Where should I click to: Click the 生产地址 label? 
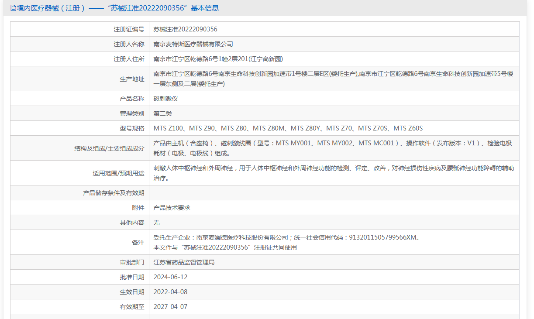(x=132, y=79)
